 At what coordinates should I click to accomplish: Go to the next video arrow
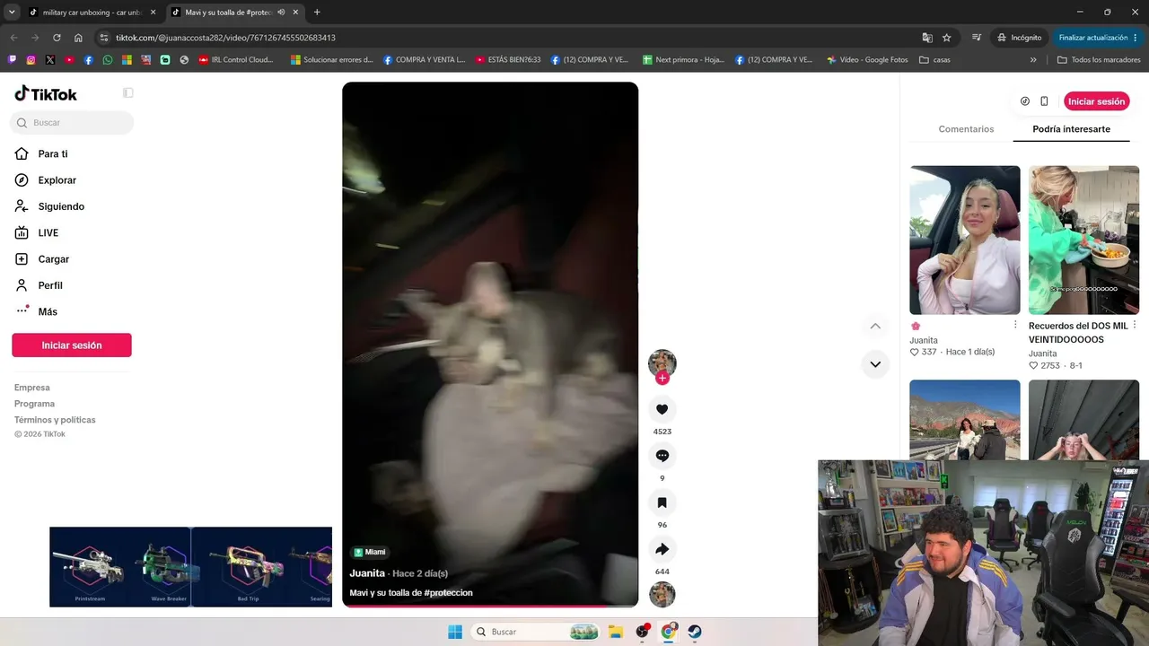point(875,364)
